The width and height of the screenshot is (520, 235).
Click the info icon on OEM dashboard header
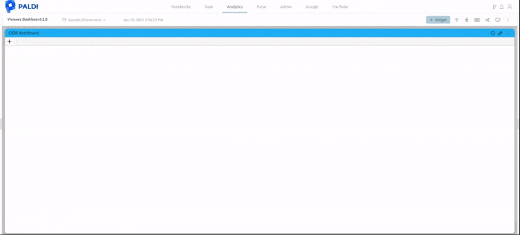coord(493,33)
